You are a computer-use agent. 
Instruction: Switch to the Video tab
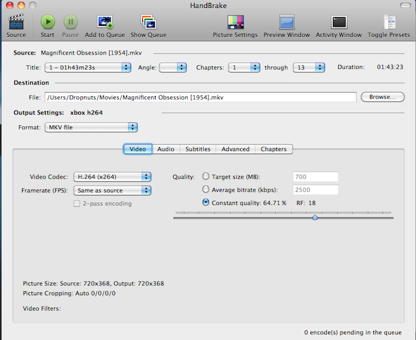pyautogui.click(x=138, y=149)
